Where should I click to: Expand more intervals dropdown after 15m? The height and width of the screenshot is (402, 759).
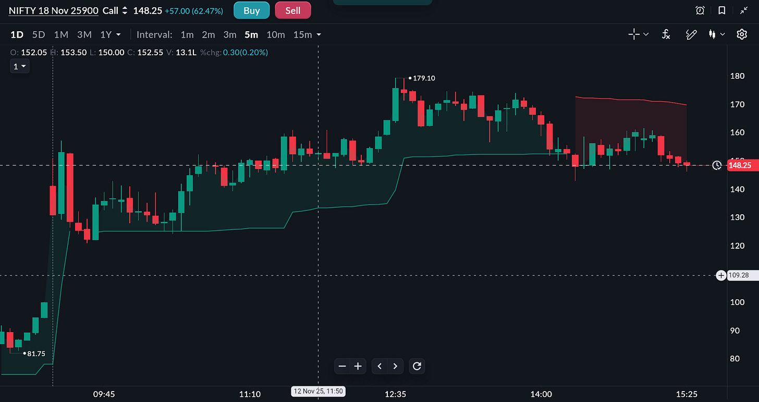(319, 34)
